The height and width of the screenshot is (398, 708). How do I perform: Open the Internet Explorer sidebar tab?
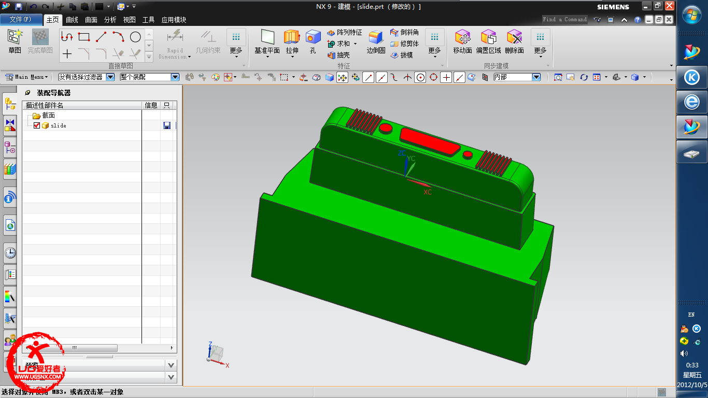10,225
